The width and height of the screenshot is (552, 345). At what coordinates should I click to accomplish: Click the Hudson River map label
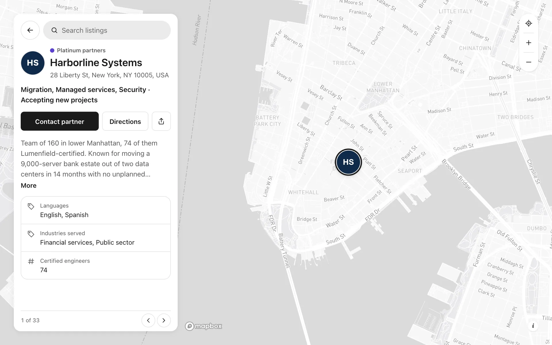coord(197,30)
